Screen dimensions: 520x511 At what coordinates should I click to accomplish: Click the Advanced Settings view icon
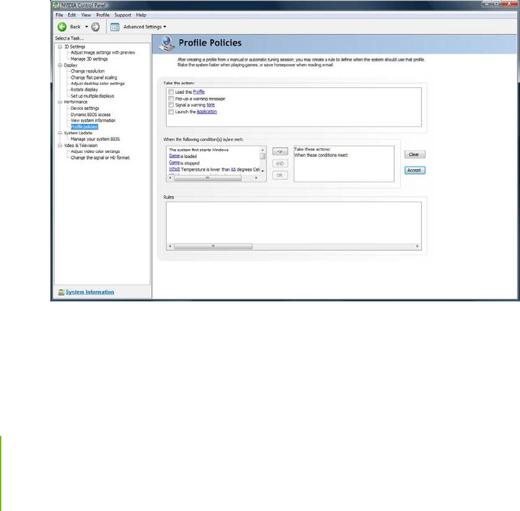(115, 27)
